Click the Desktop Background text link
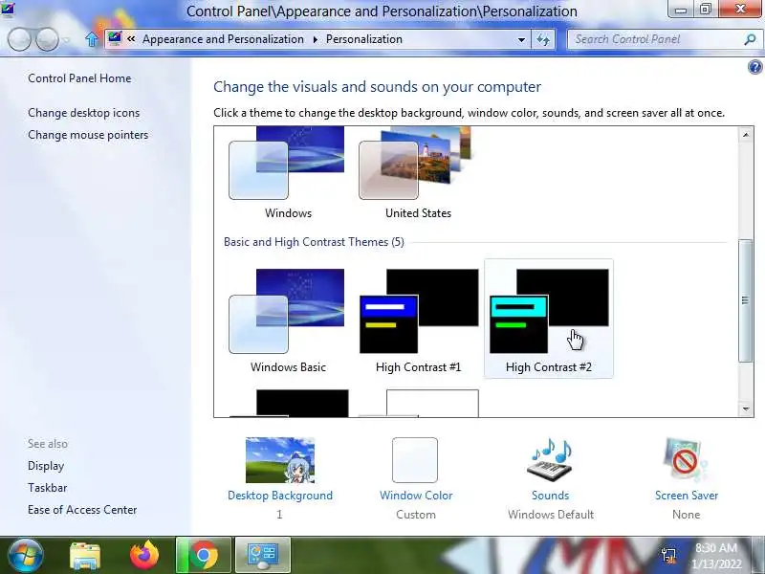 point(280,496)
